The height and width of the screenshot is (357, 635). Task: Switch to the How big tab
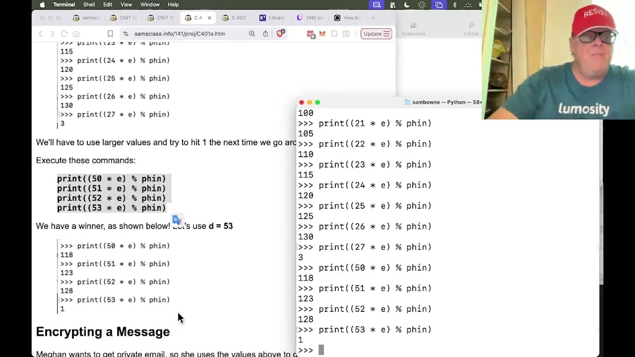pos(349,18)
